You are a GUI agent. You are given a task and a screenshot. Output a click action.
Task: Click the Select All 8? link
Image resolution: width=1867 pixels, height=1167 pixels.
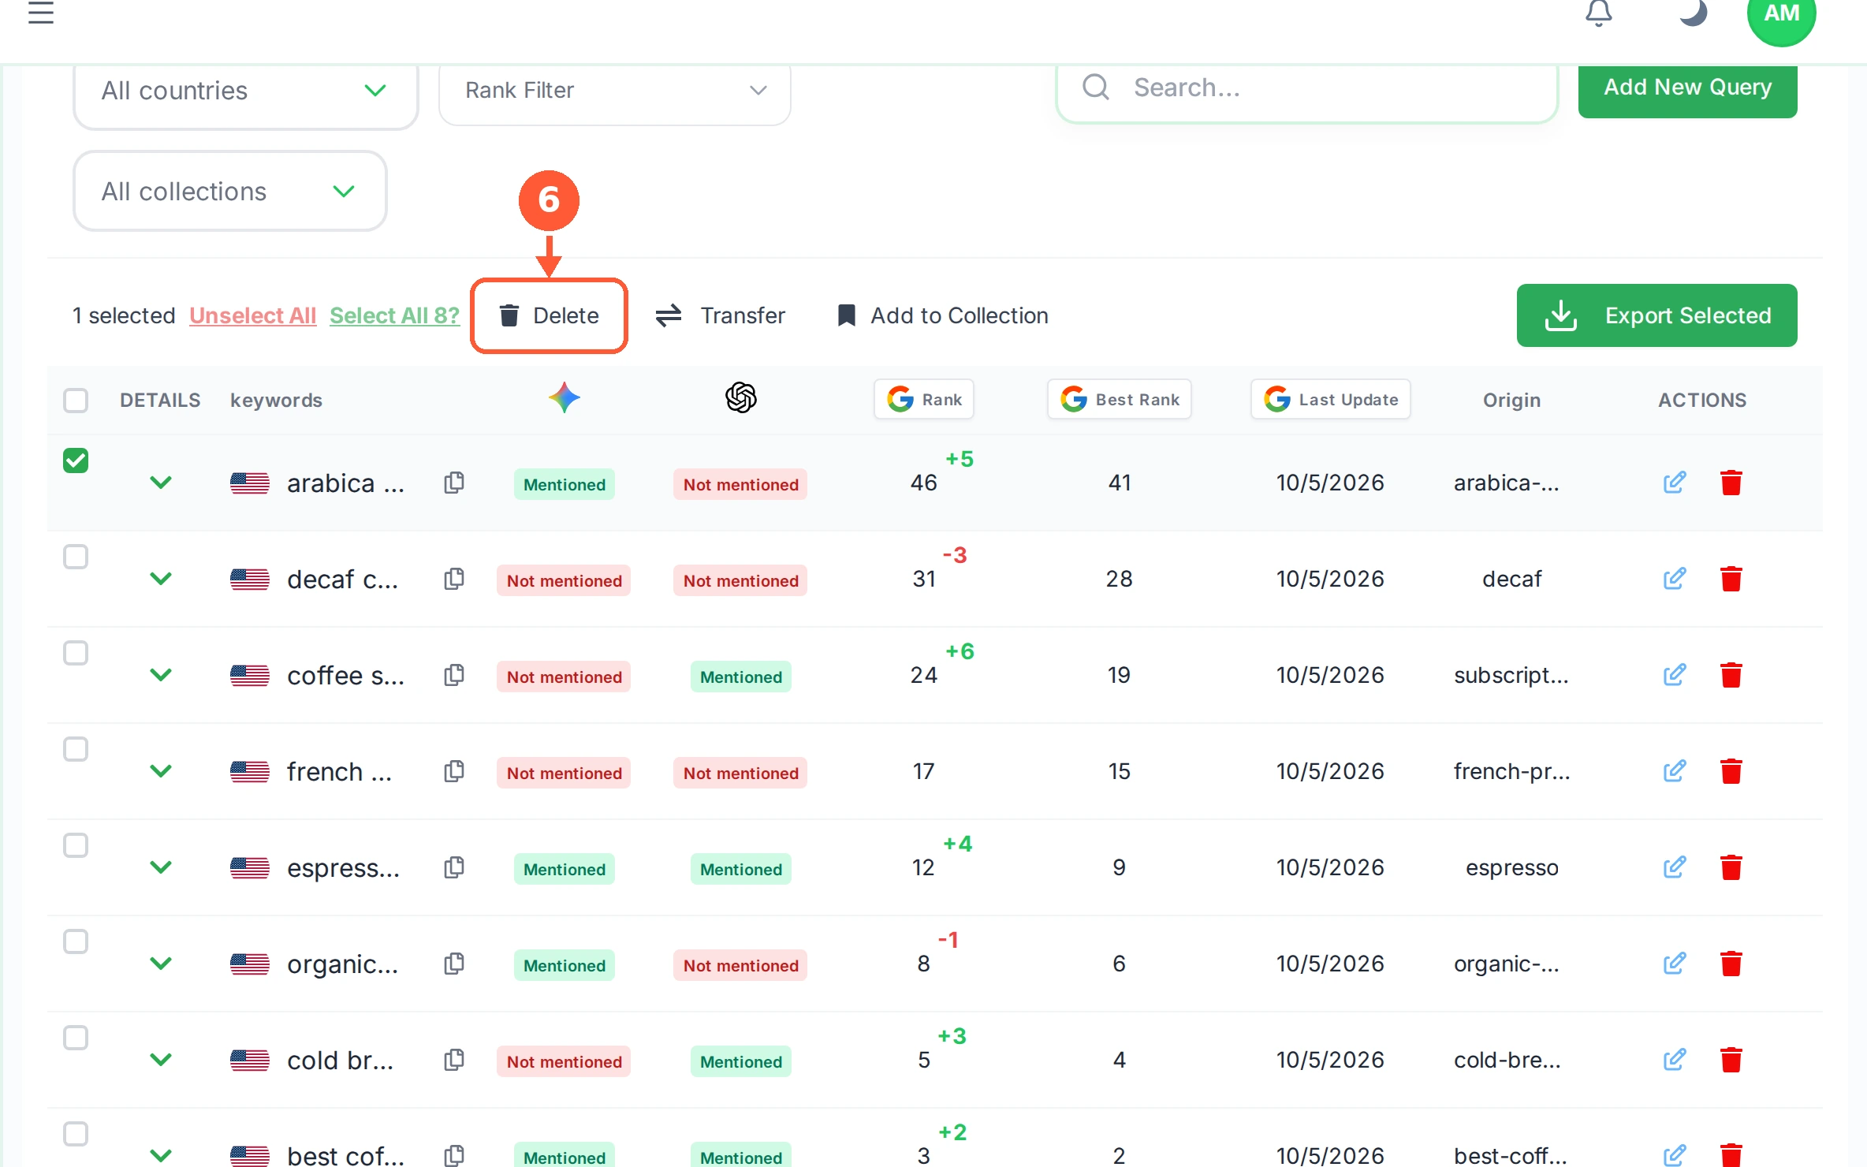pyautogui.click(x=394, y=315)
